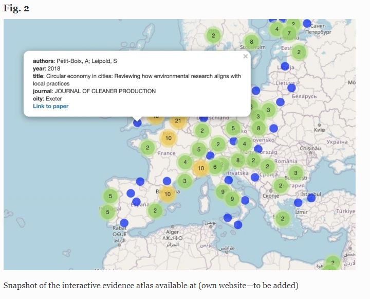The width and height of the screenshot is (370, 299).
Task: Click the 'JOURNAL OF CLEANER PRODUCTION' text
Action: pyautogui.click(x=105, y=91)
